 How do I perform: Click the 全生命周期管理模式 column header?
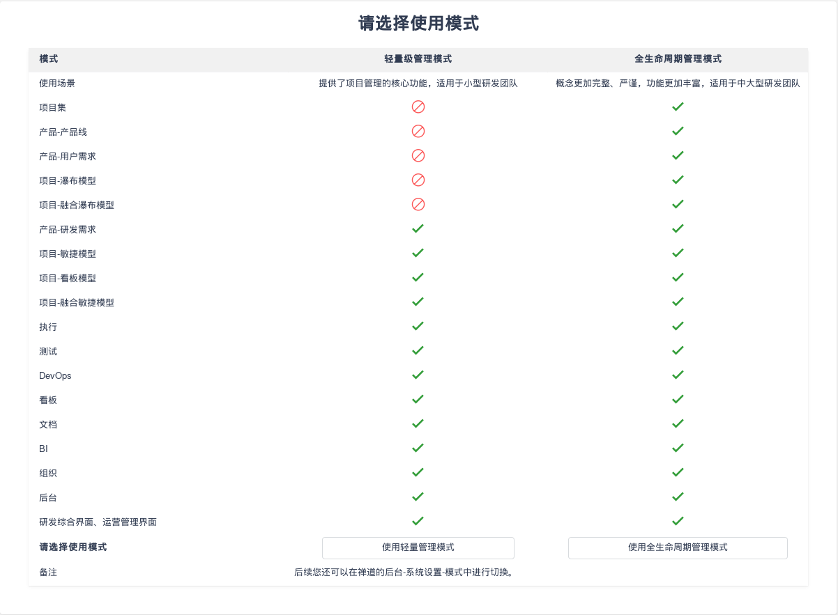pos(678,59)
